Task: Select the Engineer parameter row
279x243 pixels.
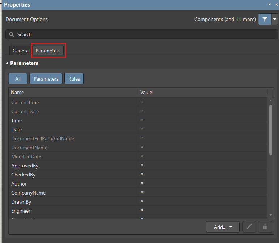Action: [138, 211]
